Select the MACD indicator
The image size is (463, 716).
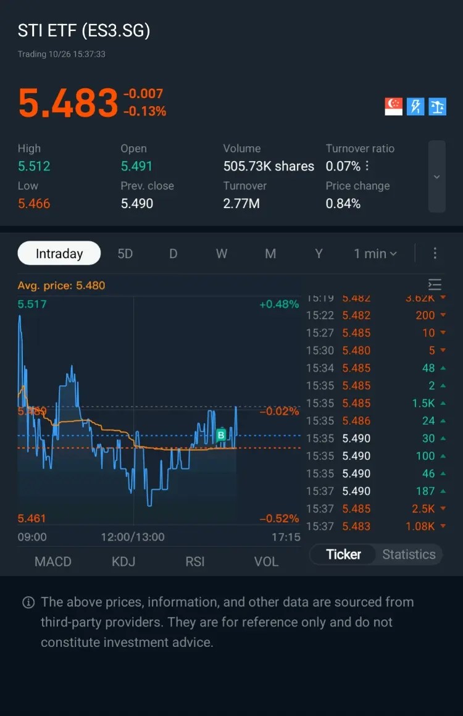(x=53, y=561)
